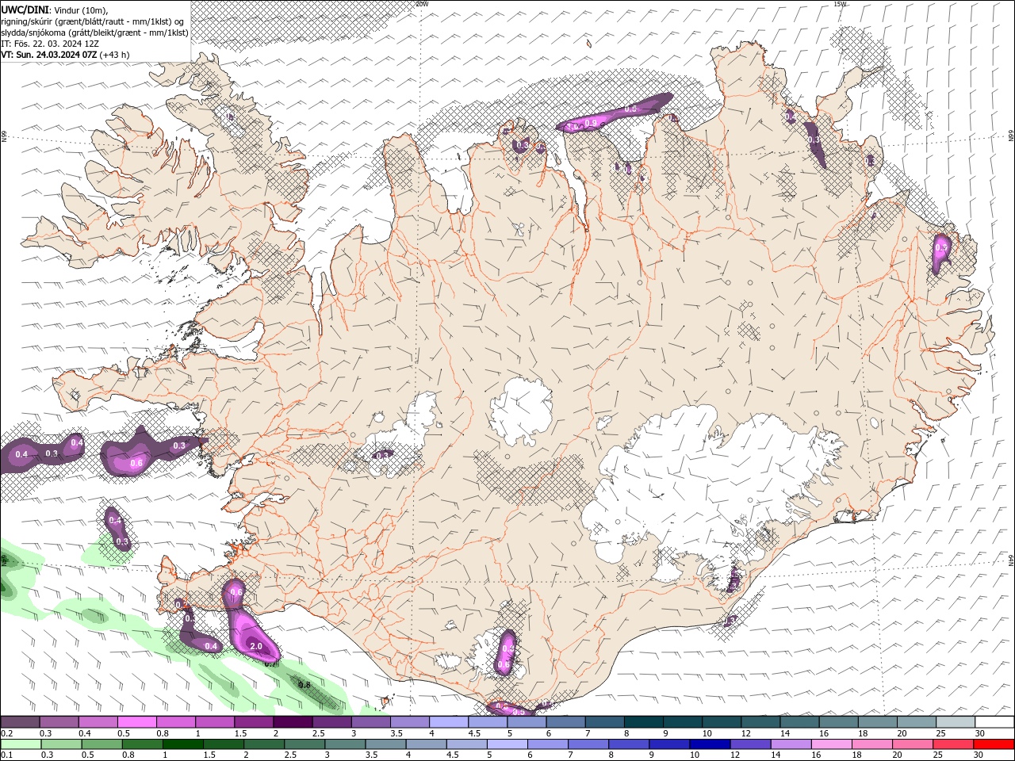
Task: Click the '25' label on the lower scale
Action: [x=938, y=755]
